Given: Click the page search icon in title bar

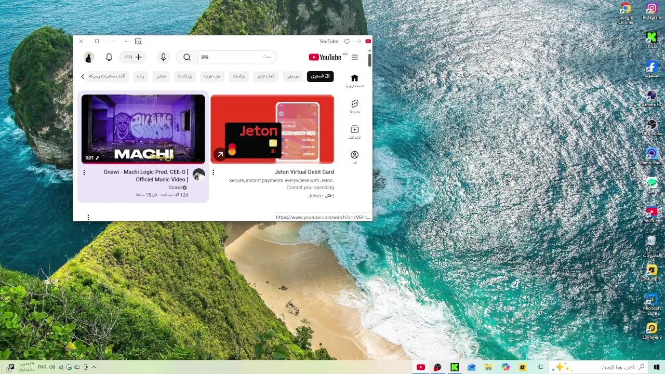Looking at the screenshot, I should pos(138,41).
